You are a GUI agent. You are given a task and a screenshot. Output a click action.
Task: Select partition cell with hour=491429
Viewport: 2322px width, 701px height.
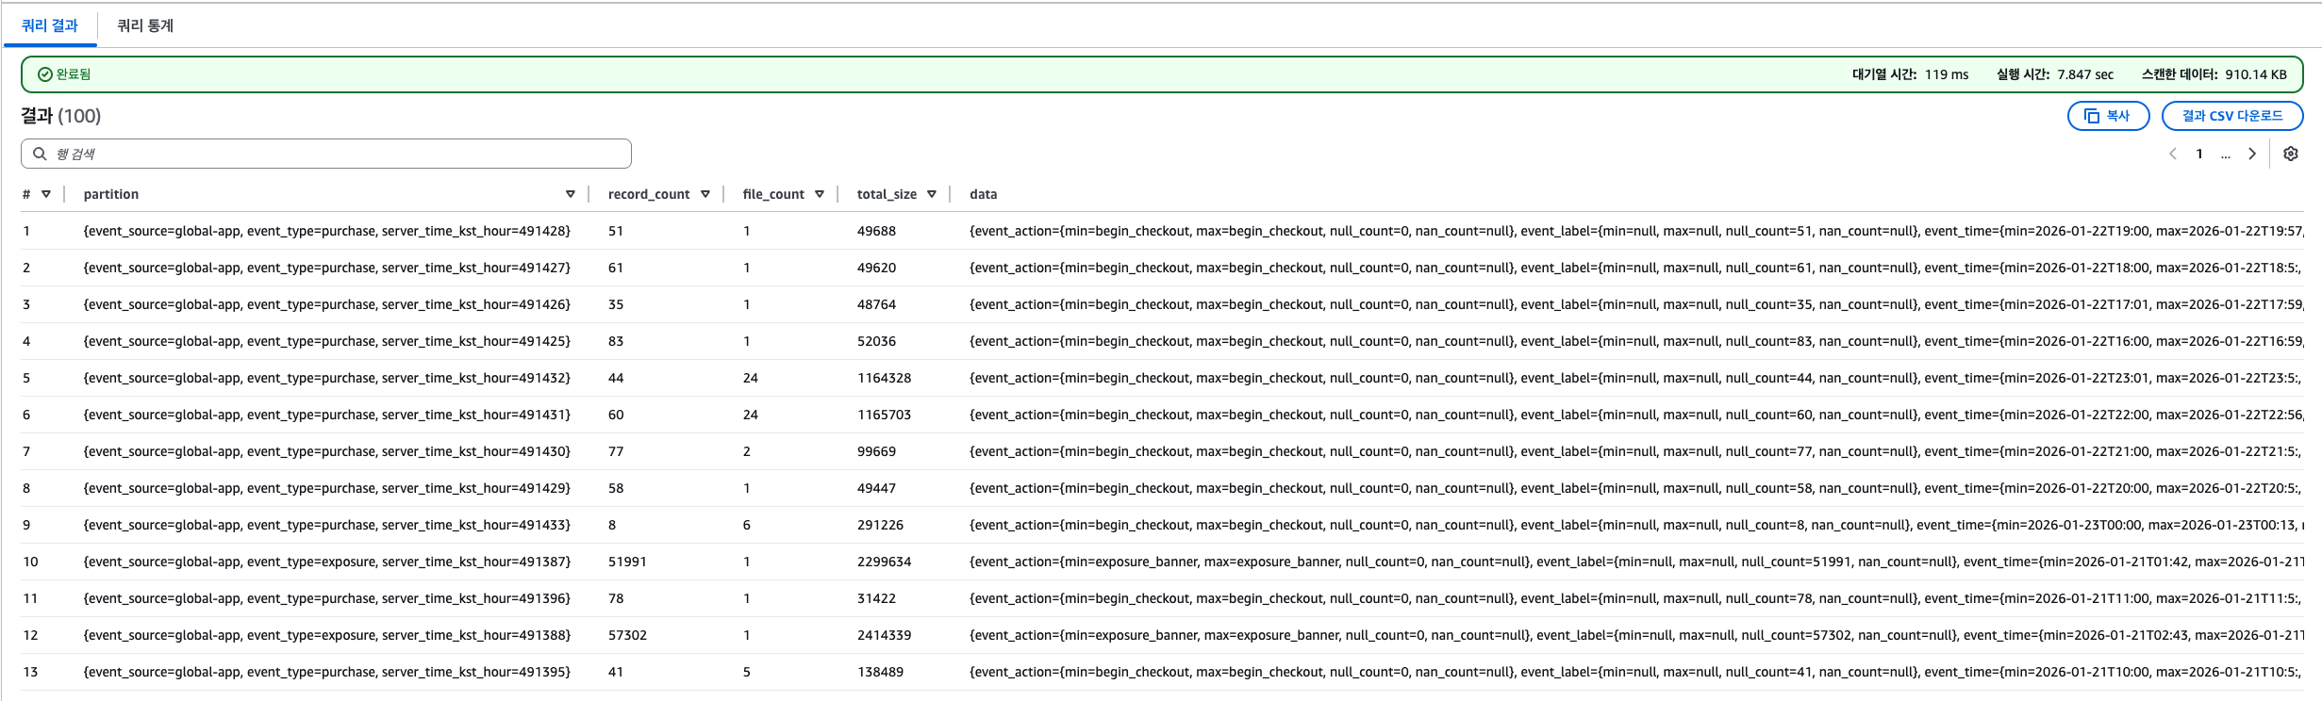(327, 488)
